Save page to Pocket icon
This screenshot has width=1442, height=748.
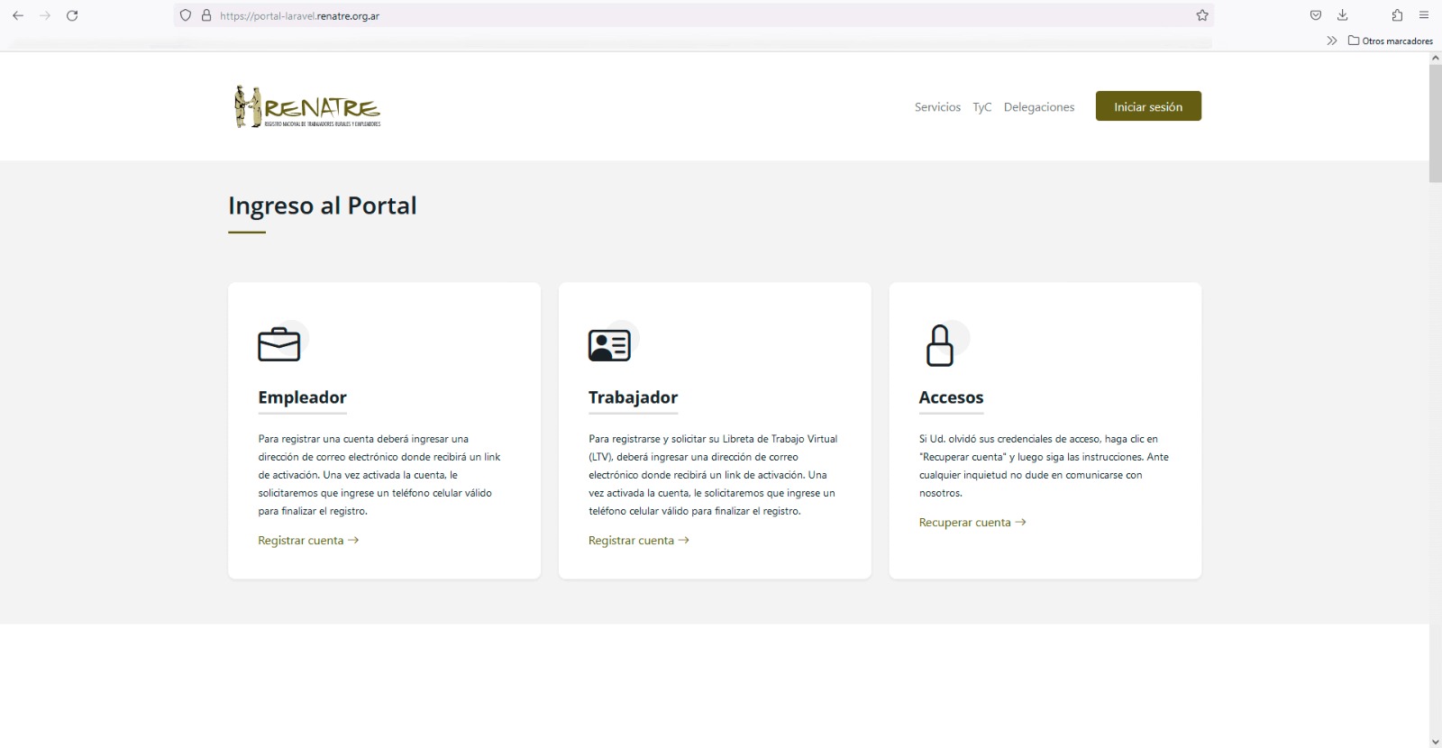[x=1316, y=15]
